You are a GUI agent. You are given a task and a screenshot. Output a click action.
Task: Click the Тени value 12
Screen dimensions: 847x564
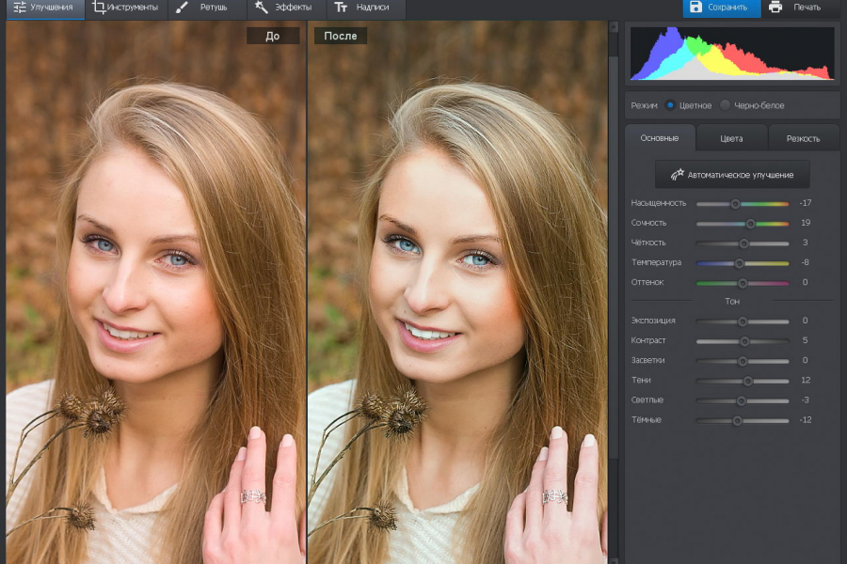click(806, 380)
